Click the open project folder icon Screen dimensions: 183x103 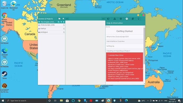[59, 19]
